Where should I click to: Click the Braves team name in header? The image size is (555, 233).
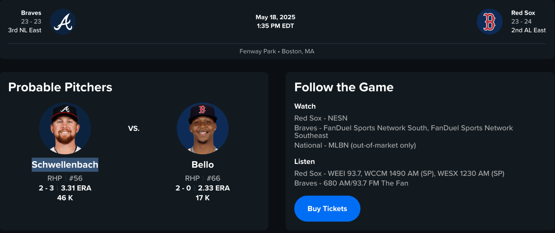(31, 13)
